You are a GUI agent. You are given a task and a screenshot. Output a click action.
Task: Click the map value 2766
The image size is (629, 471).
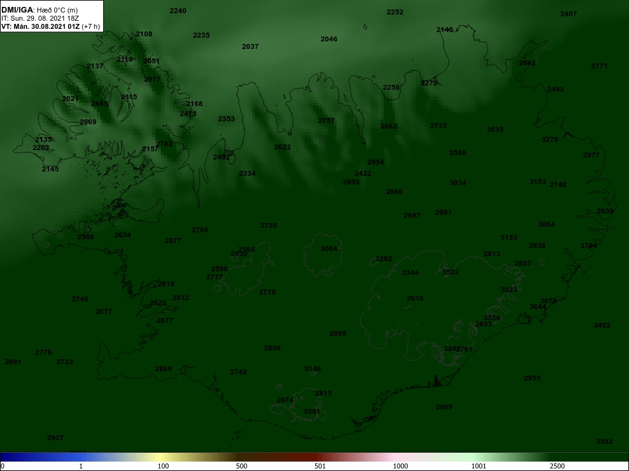(x=200, y=230)
